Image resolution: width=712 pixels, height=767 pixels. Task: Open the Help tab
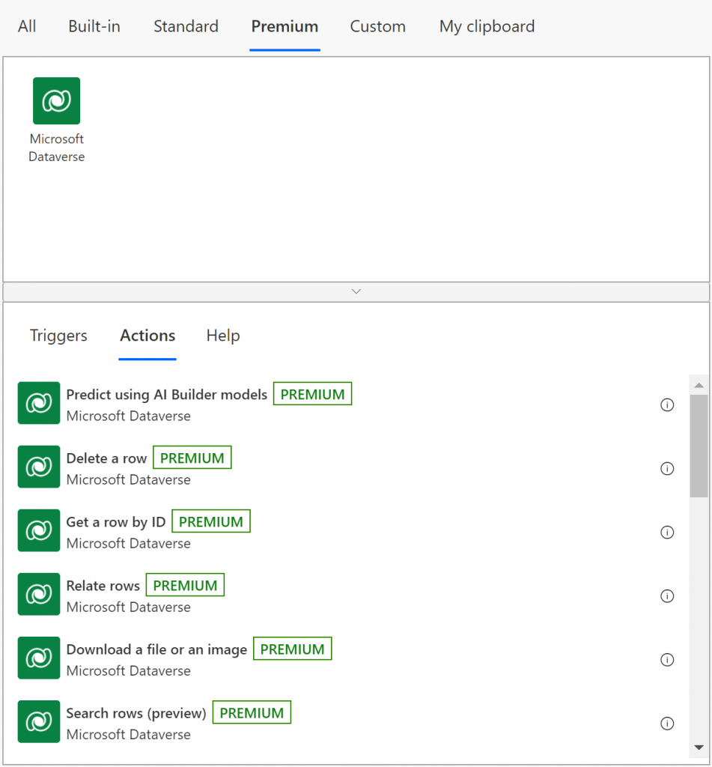tap(223, 336)
